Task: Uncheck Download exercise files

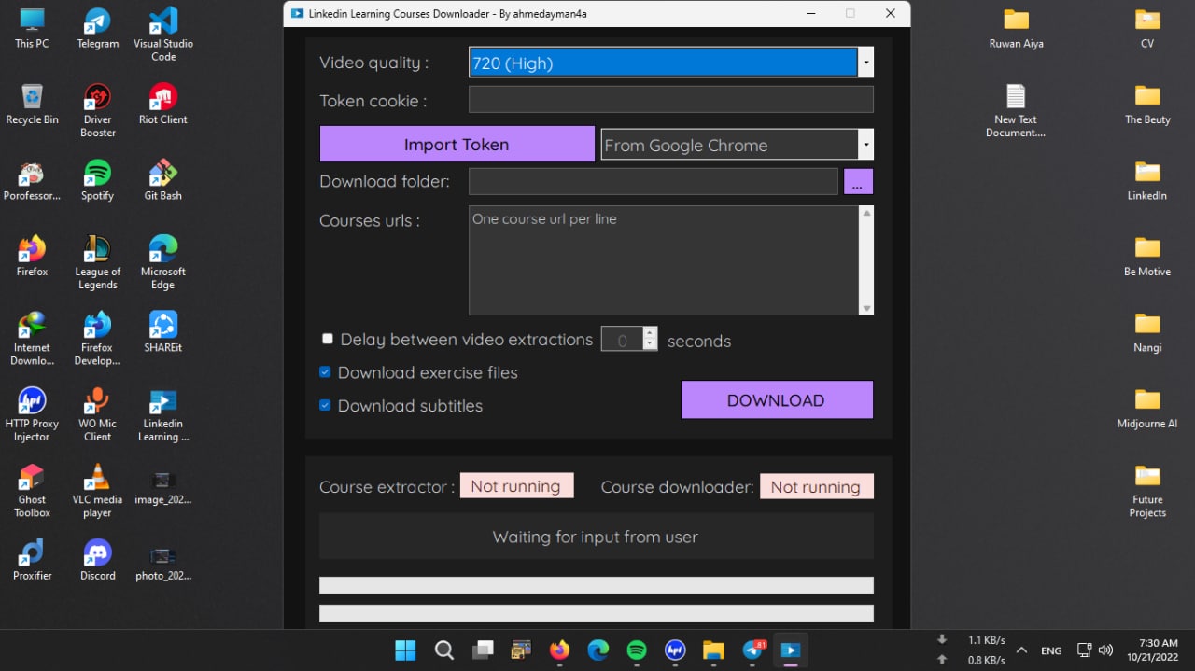Action: pyautogui.click(x=325, y=371)
